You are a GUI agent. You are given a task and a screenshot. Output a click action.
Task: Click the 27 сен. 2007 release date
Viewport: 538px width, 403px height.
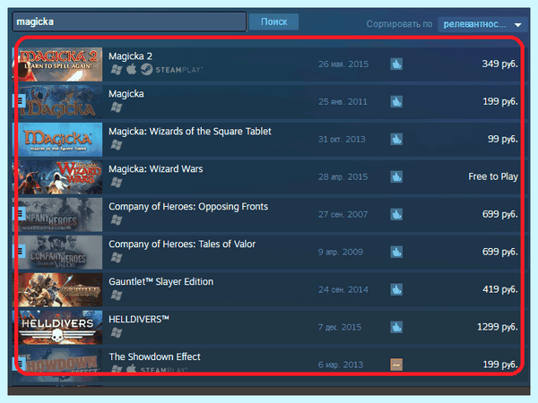click(x=343, y=215)
